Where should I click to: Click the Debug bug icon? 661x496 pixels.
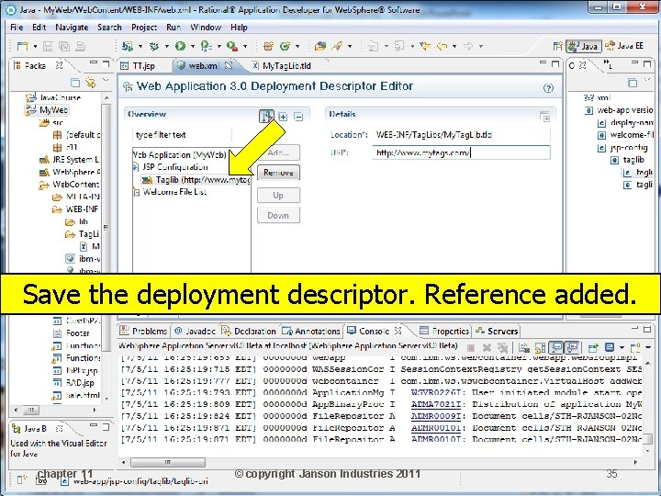(x=153, y=46)
